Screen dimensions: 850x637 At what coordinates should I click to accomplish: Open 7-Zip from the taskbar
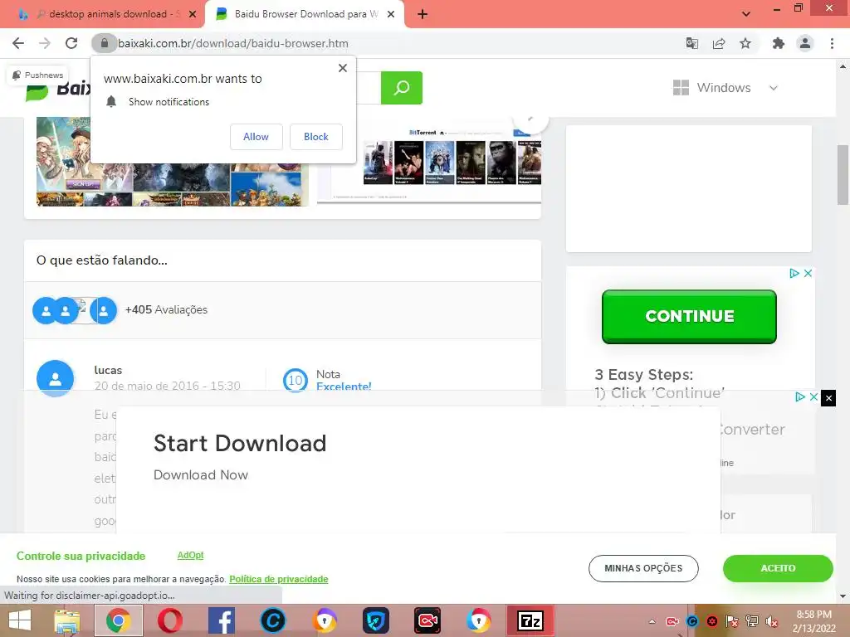click(530, 620)
